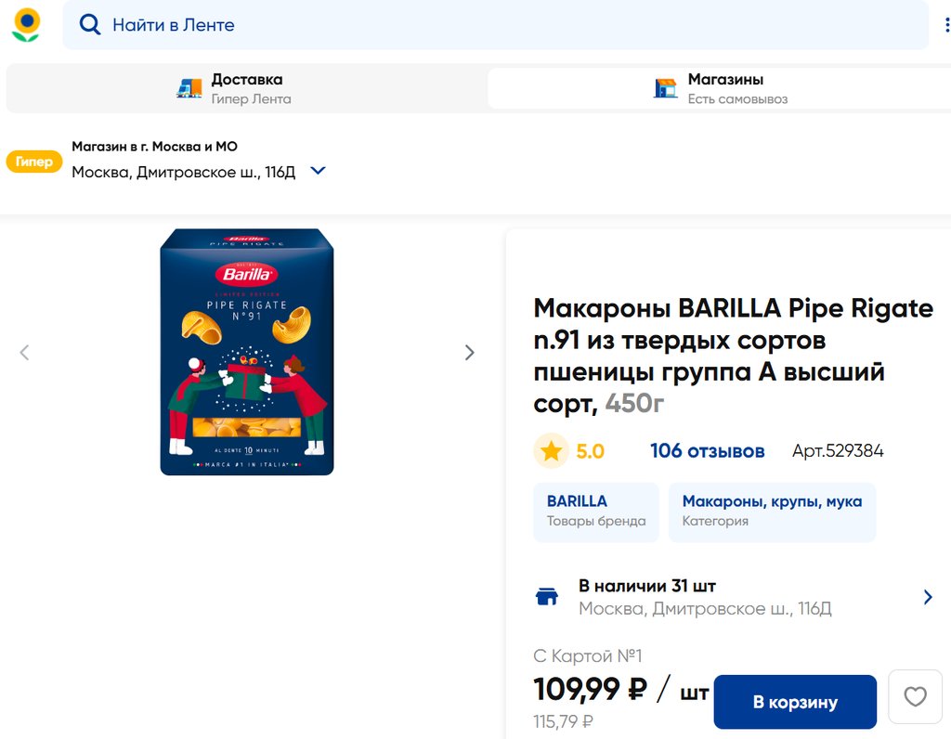Open the three-dot menu at top right

[947, 25]
